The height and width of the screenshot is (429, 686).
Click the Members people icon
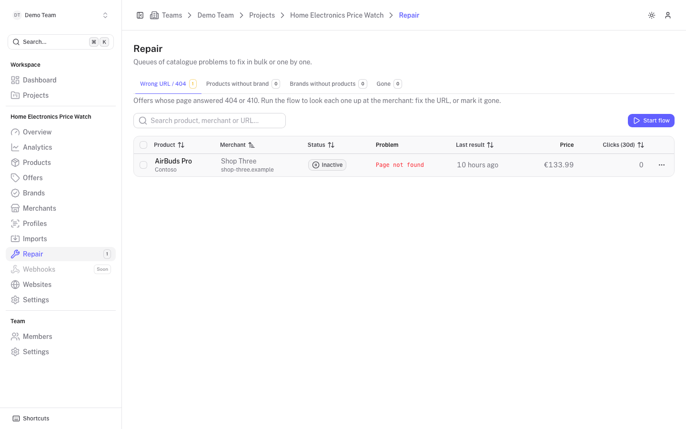pyautogui.click(x=15, y=337)
